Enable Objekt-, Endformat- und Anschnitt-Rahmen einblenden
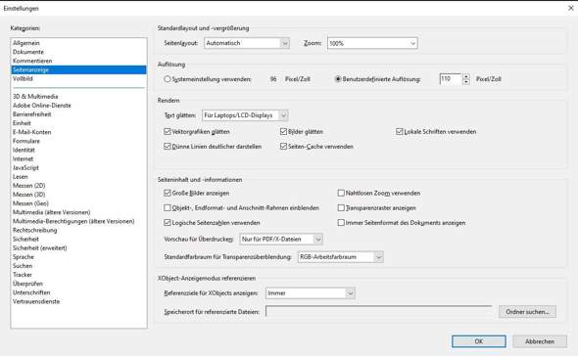This screenshot has height=356, width=578. tap(168, 207)
